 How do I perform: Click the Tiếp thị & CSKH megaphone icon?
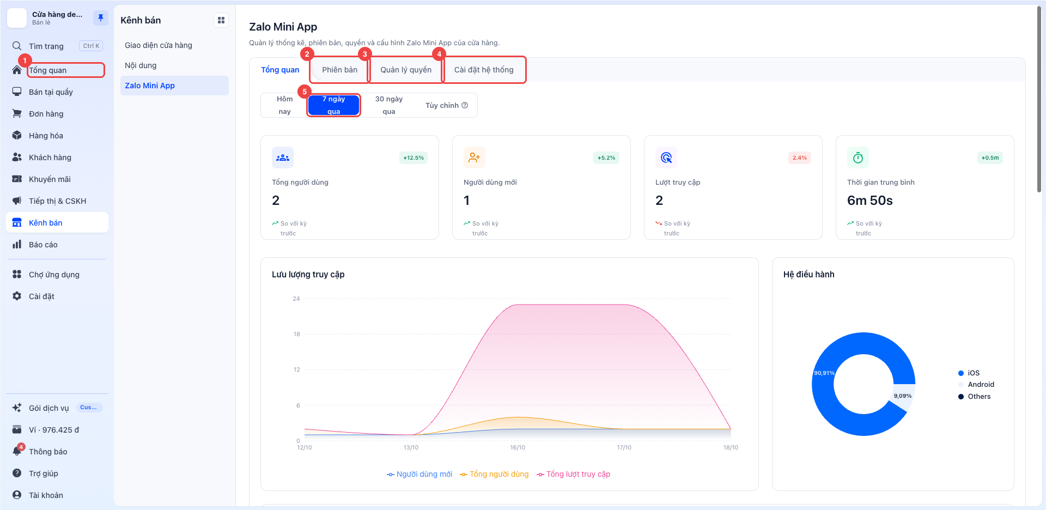pos(17,201)
